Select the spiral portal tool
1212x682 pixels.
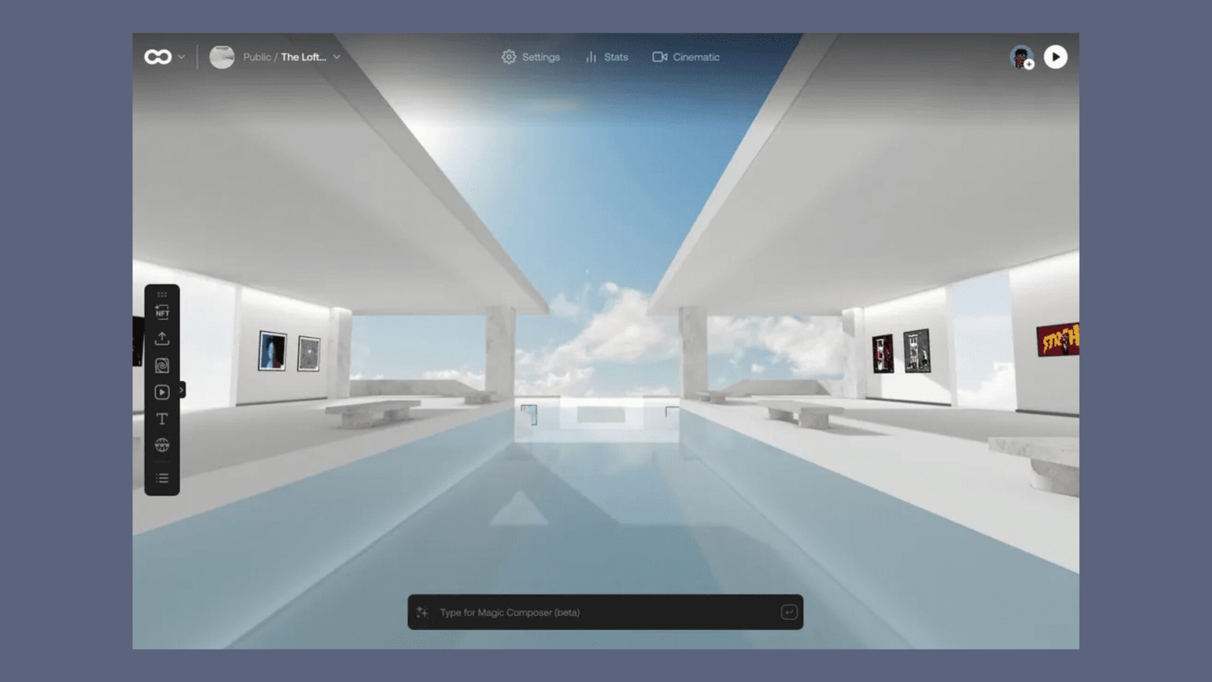click(162, 365)
